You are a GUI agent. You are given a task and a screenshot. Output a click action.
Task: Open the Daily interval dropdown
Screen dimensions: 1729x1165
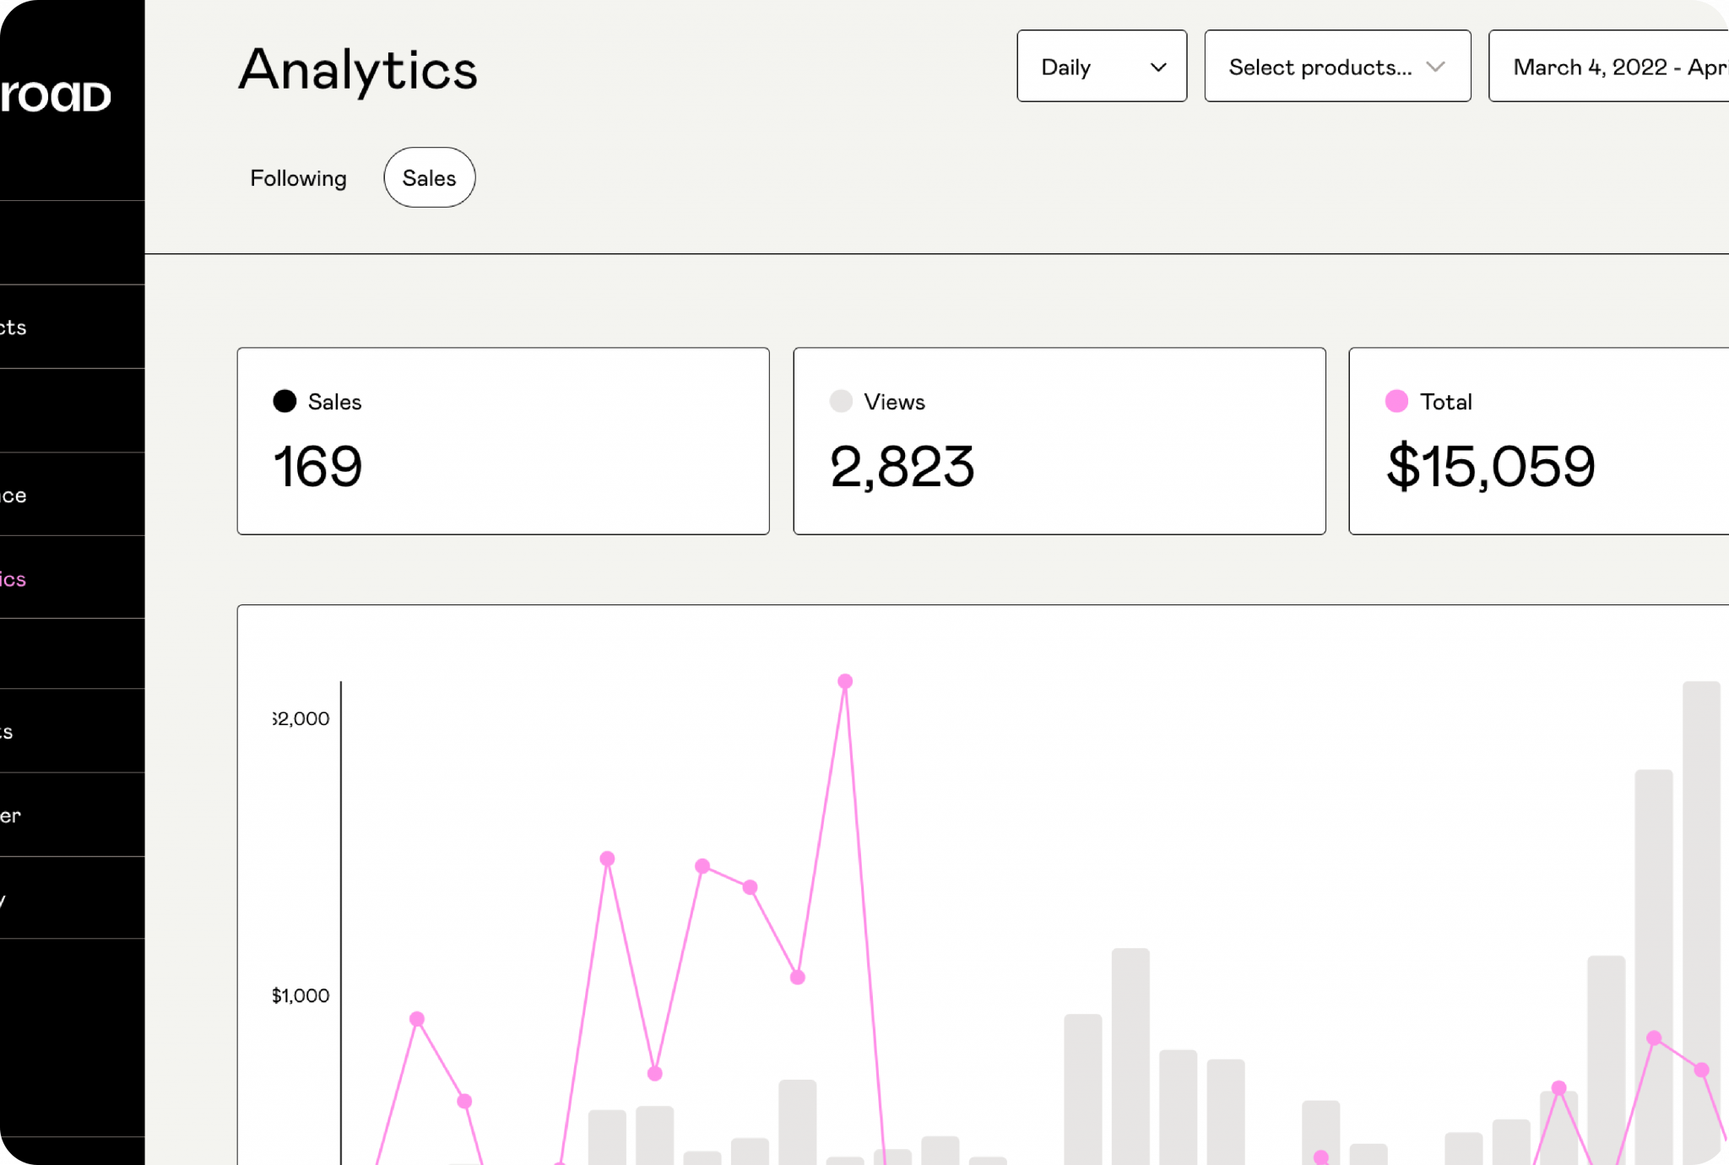(x=1102, y=66)
